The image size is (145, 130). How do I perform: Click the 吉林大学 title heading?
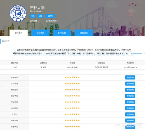coord(37,8)
